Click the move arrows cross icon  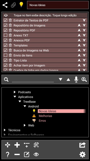tap(7, 145)
